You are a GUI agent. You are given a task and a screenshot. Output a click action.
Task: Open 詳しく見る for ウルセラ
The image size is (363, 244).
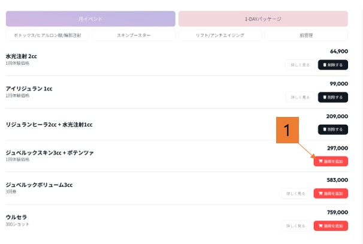pyautogui.click(x=296, y=226)
